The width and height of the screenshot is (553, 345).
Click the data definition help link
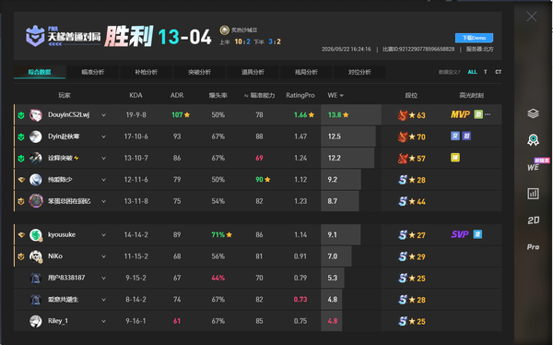[x=450, y=72]
